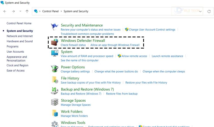
Task: Select Control Panel breadcrumb
Action: pos(50,11)
